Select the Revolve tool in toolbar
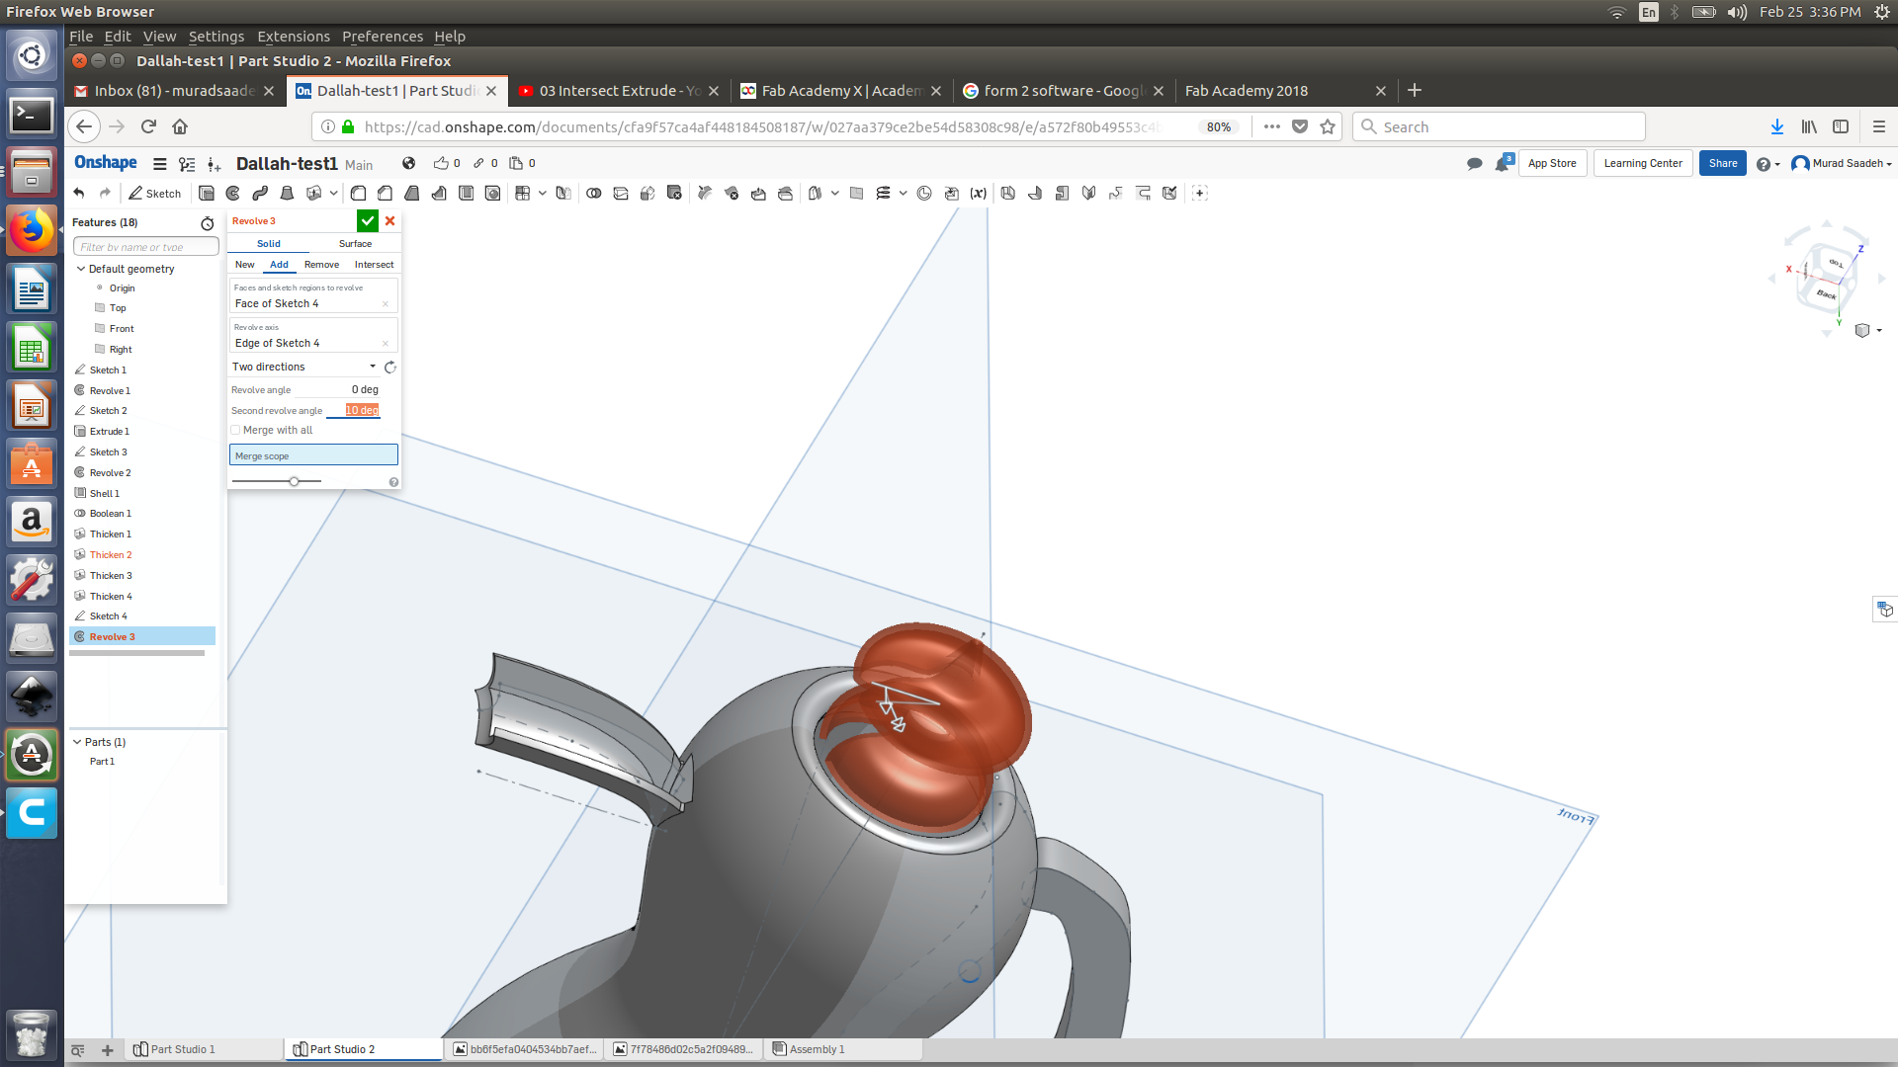This screenshot has width=1898, height=1067. pyautogui.click(x=233, y=194)
